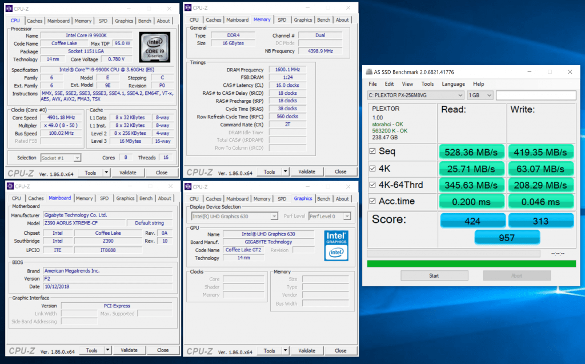Click Validate in the Graphics CPU-Z window

click(307, 350)
